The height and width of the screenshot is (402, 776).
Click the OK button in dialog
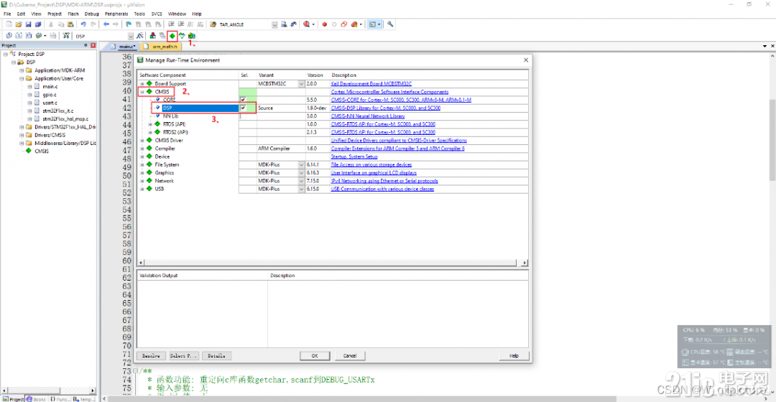[315, 355]
